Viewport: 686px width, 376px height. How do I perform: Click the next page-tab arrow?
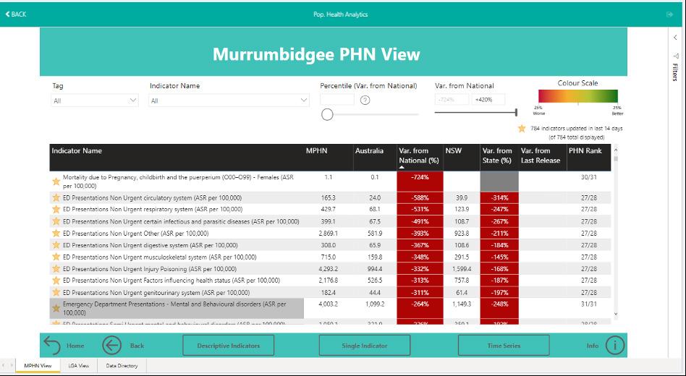coord(11,365)
